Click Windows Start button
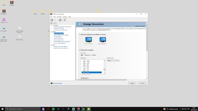198x111 pixels. click(x=2, y=109)
